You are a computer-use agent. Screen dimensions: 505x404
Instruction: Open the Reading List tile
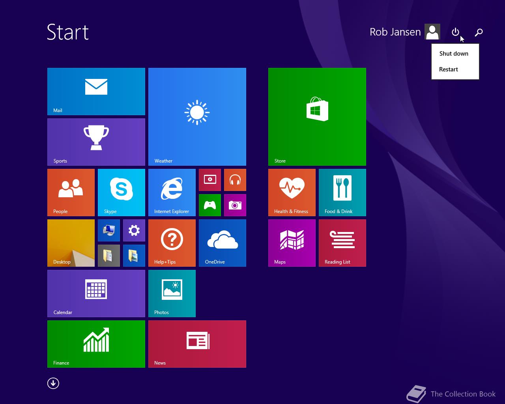coord(342,243)
